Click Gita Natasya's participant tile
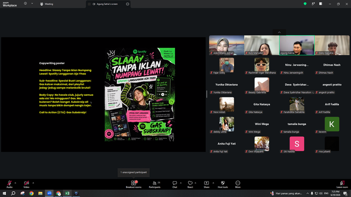Screen dimensions: 351x197 (x=262, y=105)
